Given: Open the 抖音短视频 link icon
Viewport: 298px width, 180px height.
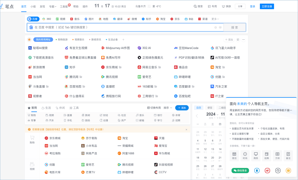Looking at the screenshot, I should (156, 165).
